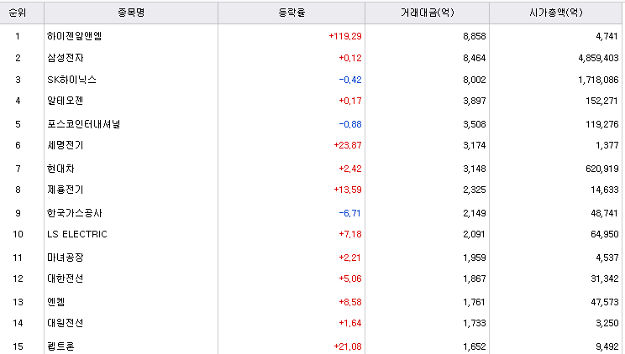Select stock name 엔켐
The width and height of the screenshot is (625, 354).
point(55,302)
